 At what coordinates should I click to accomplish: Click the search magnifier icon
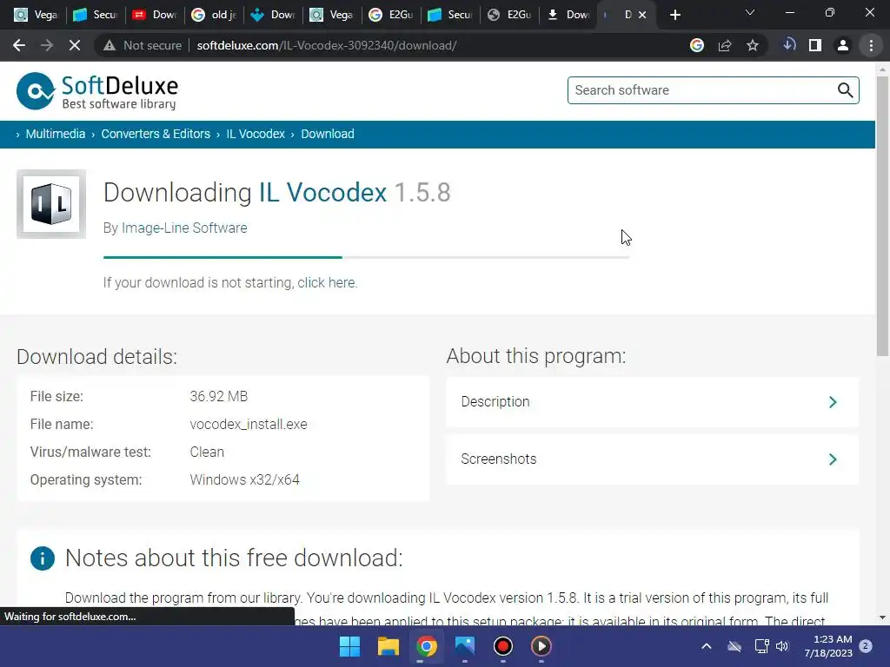coord(845,90)
